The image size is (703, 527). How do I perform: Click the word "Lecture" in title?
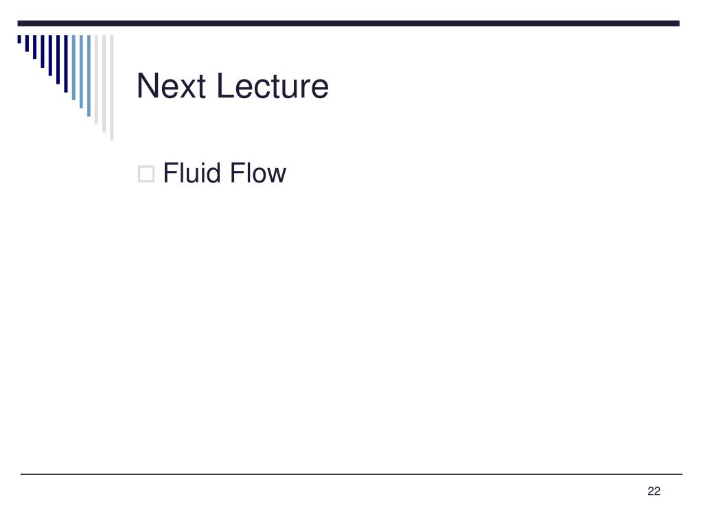[x=273, y=86]
